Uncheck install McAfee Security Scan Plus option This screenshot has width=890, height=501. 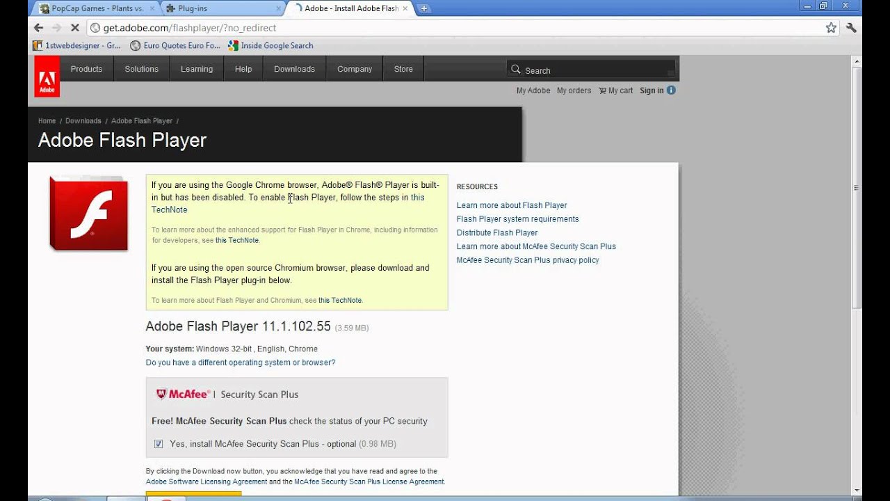click(159, 444)
